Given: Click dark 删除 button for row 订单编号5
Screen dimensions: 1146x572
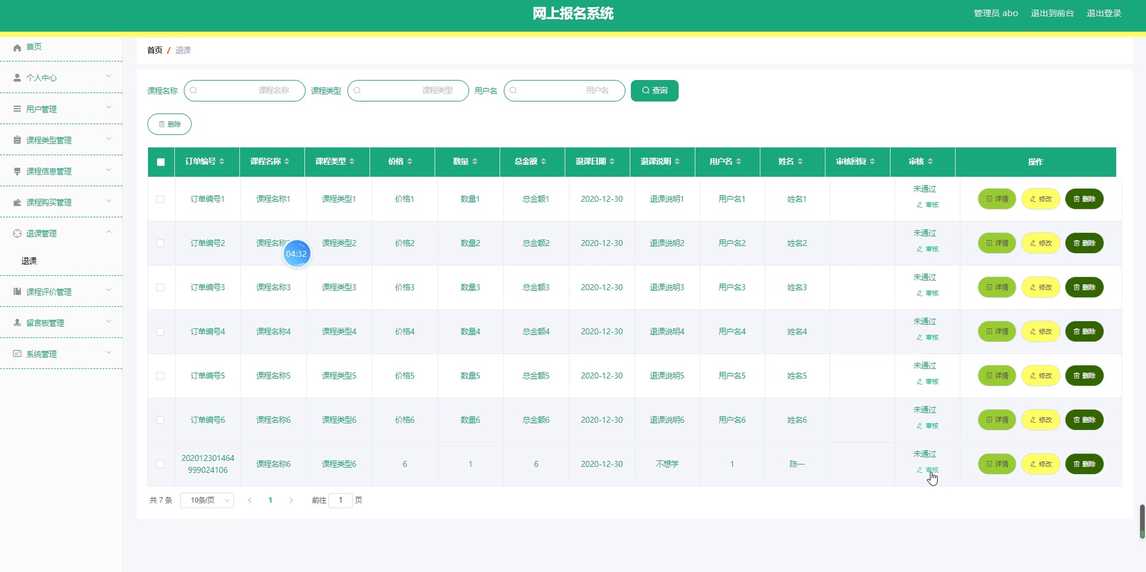Looking at the screenshot, I should tap(1085, 376).
